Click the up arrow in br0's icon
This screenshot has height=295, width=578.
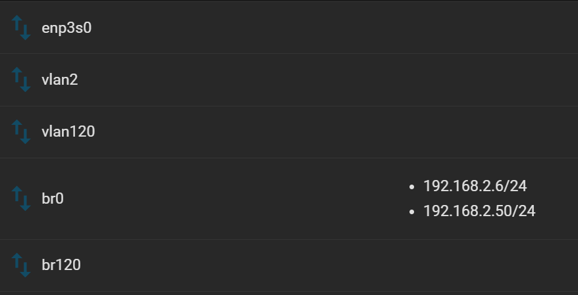click(x=17, y=194)
